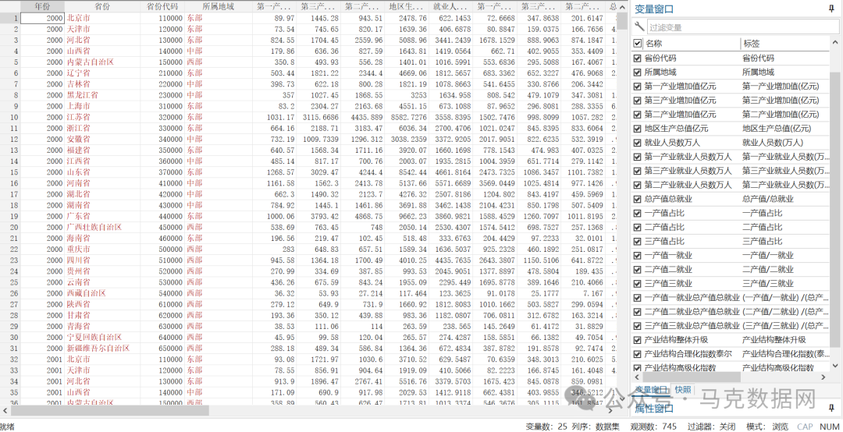Viewport: 843px width, 432px height.
Task: Click 过滤器: 关闭 in the status bar
Action: [711, 426]
